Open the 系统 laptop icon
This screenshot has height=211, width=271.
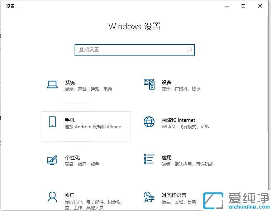tap(52, 85)
